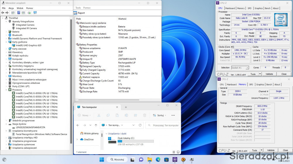This screenshot has width=293, height=164.
Task: Open Graphics tab in lower CPU-Z window
Action: pyautogui.click(x=260, y=85)
